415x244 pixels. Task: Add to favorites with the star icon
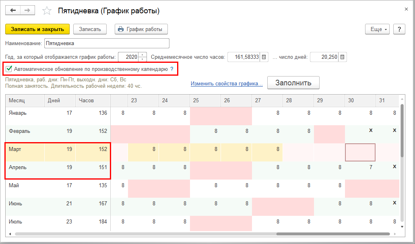(x=47, y=11)
